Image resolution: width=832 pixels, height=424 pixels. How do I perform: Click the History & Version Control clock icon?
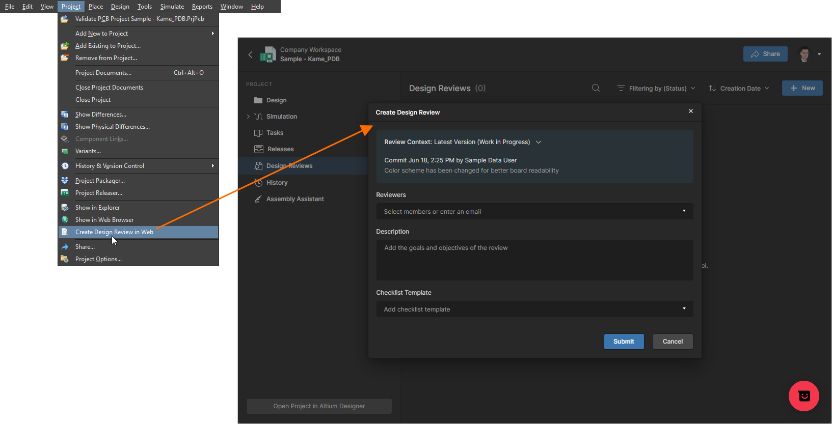click(65, 166)
